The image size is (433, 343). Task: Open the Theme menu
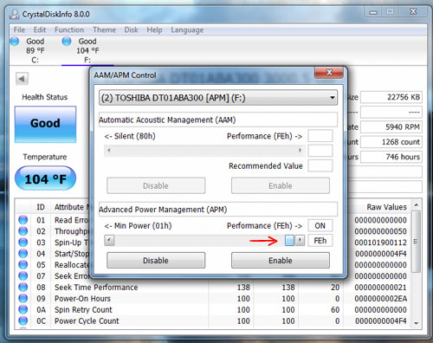[x=104, y=29]
